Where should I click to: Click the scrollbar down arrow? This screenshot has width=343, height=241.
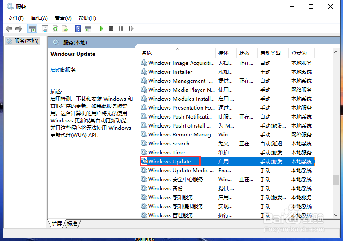click(x=336, y=215)
